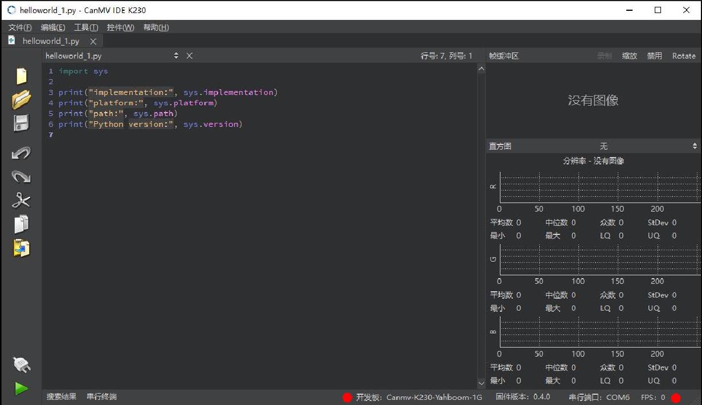Toggle the 缩放 zoom option
The width and height of the screenshot is (702, 405).
point(629,56)
